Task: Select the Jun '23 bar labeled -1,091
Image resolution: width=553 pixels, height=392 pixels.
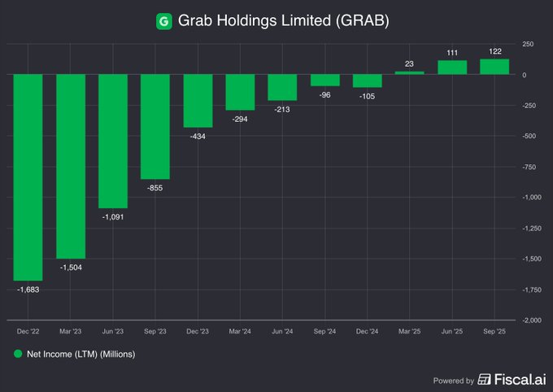Action: click(x=113, y=142)
